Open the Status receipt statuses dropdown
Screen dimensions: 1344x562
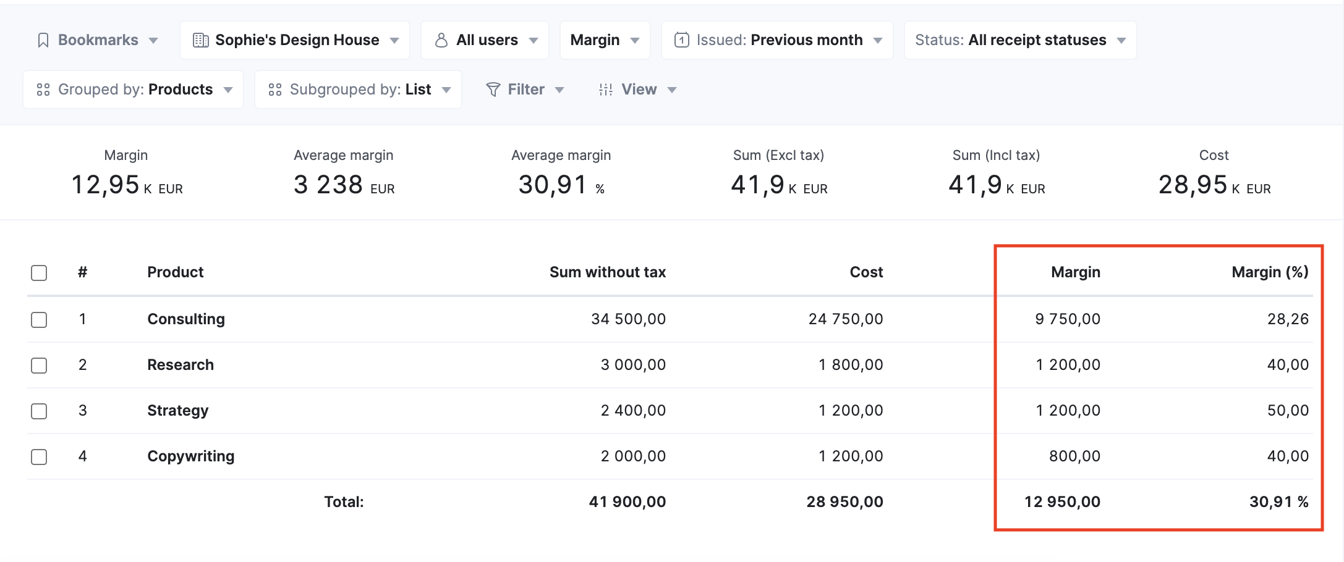(1020, 40)
